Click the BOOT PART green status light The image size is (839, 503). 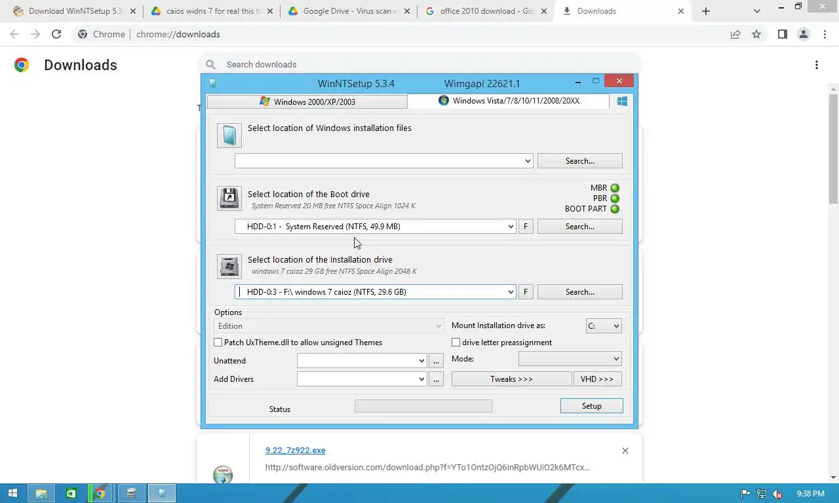point(615,209)
